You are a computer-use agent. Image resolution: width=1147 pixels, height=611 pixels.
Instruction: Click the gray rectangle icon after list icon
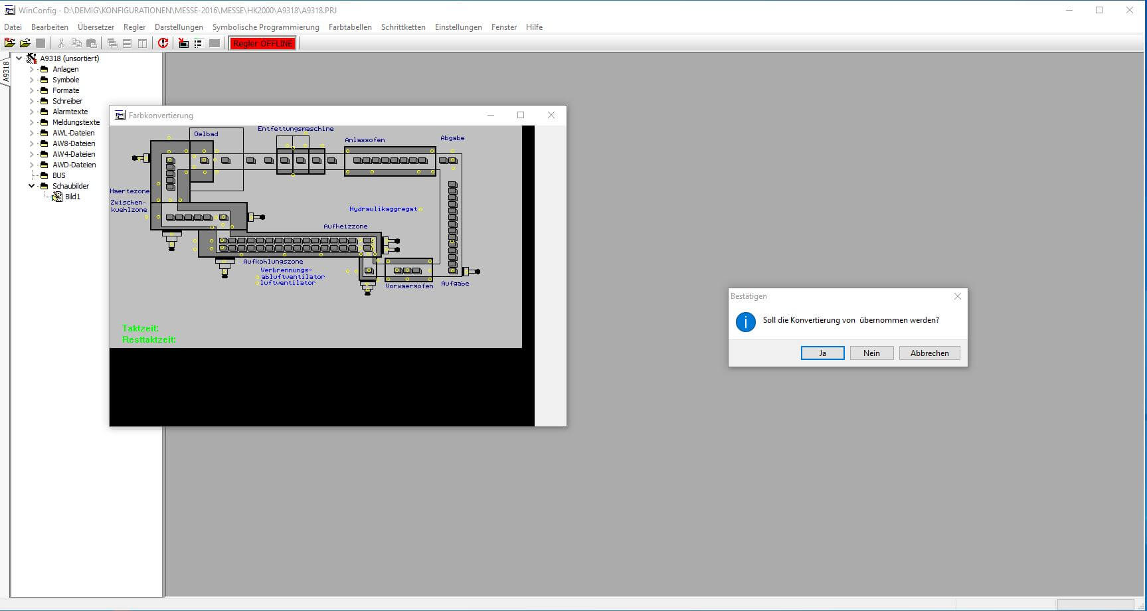[214, 43]
